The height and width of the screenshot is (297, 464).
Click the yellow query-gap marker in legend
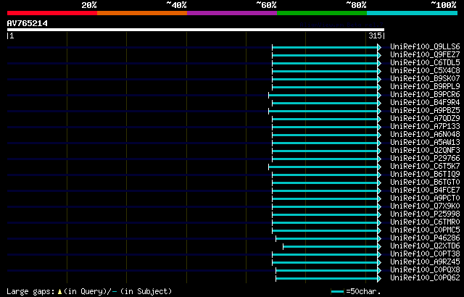pos(59,291)
